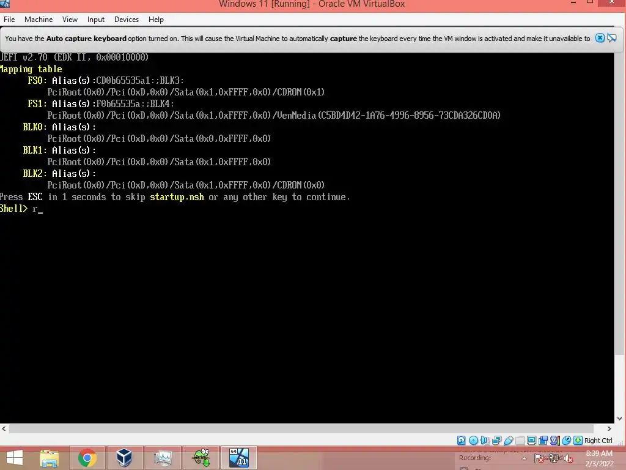This screenshot has height=470, width=626.
Task: Click the FS0: mapping entry
Action: click(106, 80)
